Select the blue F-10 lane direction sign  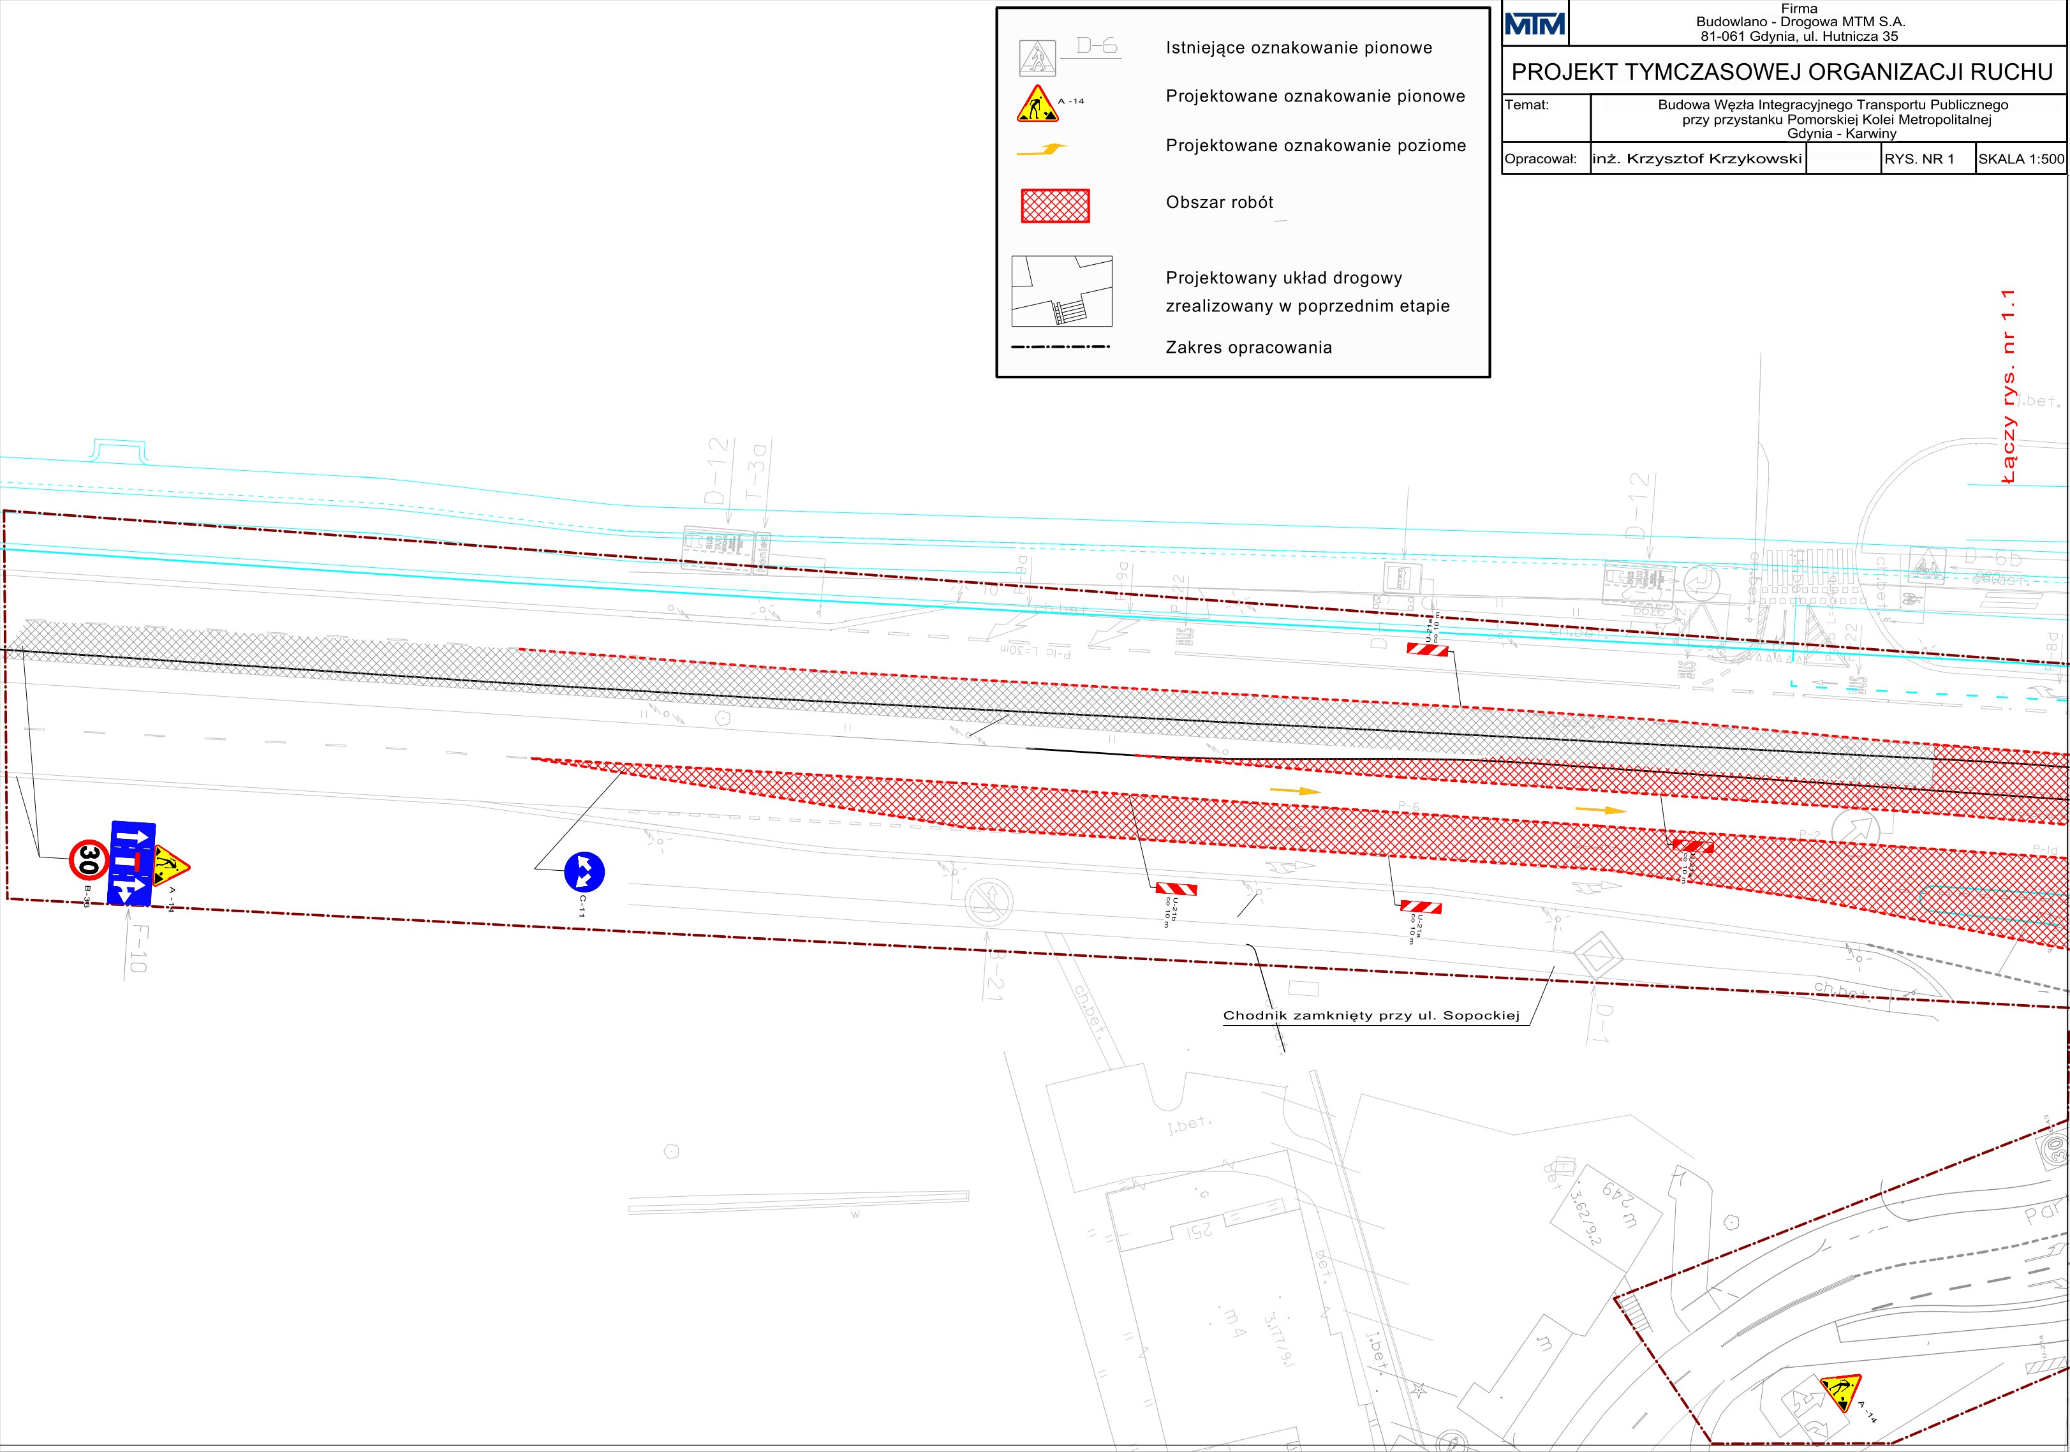pos(131,863)
